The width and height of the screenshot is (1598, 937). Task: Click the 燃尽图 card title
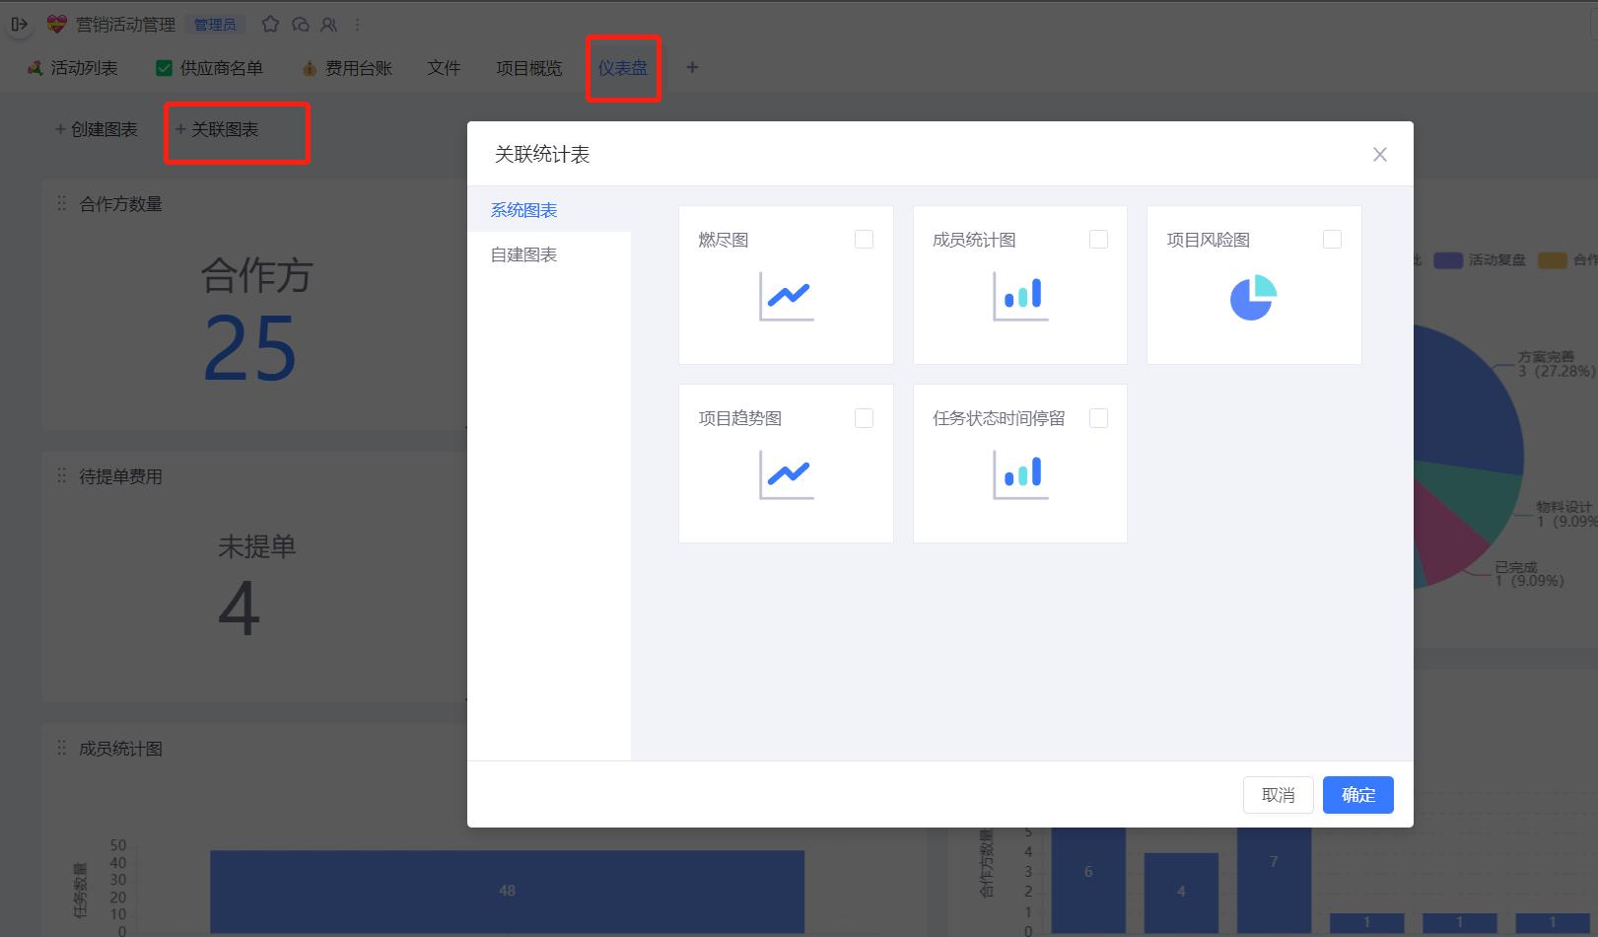click(724, 240)
